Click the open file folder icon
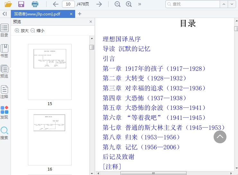The height and width of the screenshot is (175, 238). click(8, 4)
